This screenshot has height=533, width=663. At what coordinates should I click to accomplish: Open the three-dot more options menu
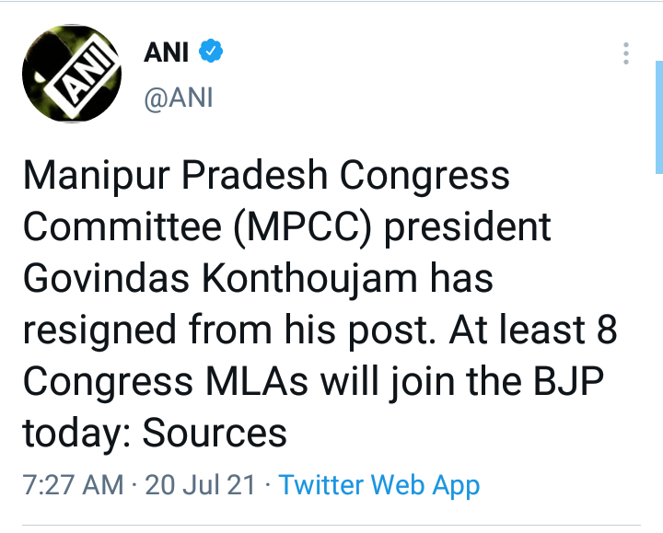coord(625,53)
